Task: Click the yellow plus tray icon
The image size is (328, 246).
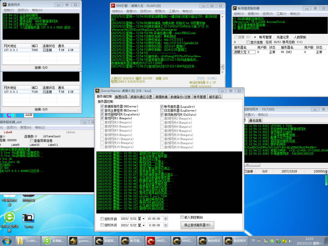Action: 284,241
